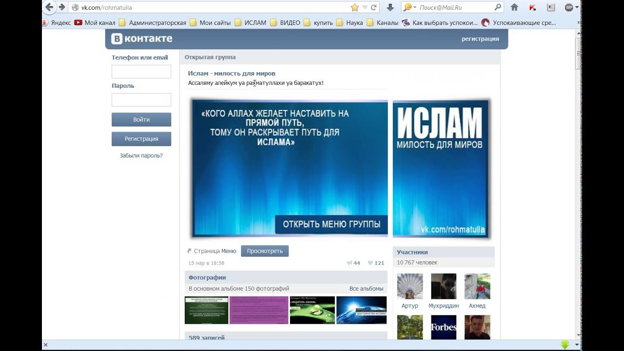Open the post date 15 мар в 18:58

(x=206, y=263)
